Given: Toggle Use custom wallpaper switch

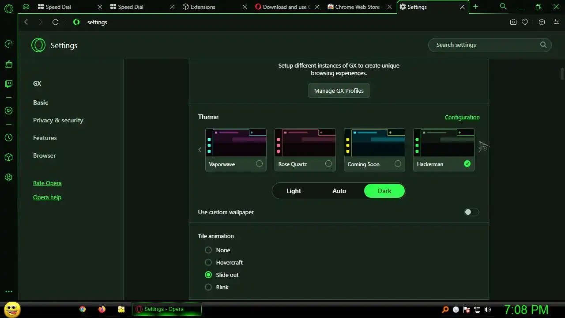Looking at the screenshot, I should [471, 212].
